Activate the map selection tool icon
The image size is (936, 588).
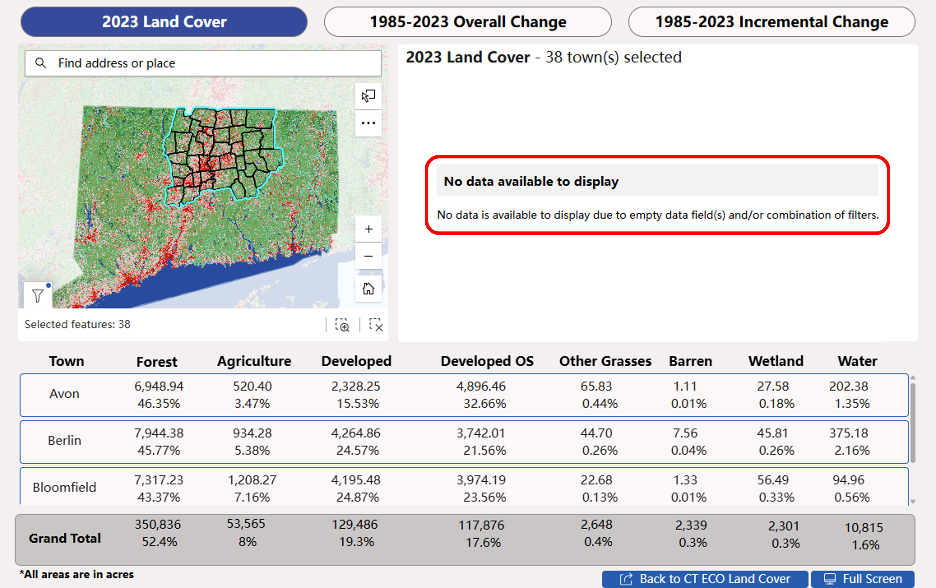(x=368, y=96)
